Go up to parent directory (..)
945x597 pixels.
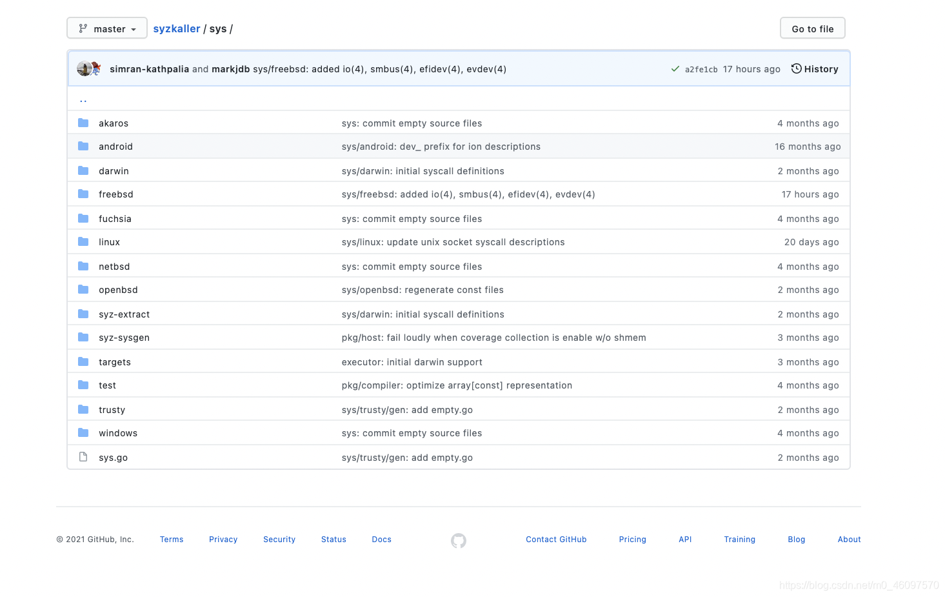(83, 99)
